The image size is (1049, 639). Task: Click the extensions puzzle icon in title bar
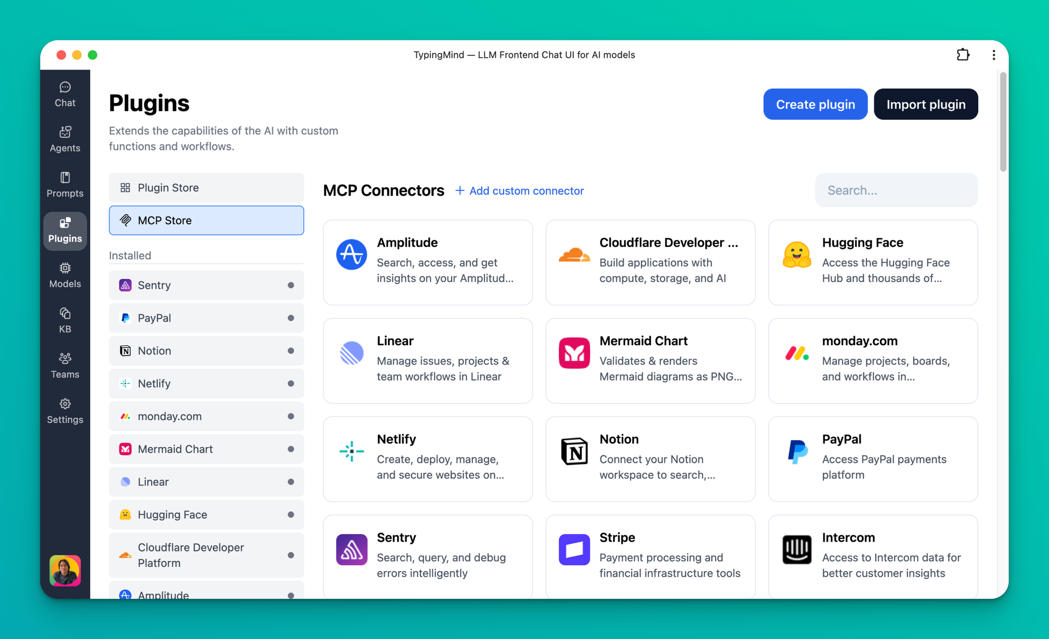pyautogui.click(x=963, y=55)
